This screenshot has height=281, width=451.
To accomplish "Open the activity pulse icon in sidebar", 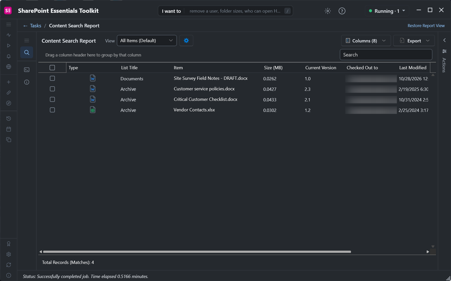I will pos(9,35).
